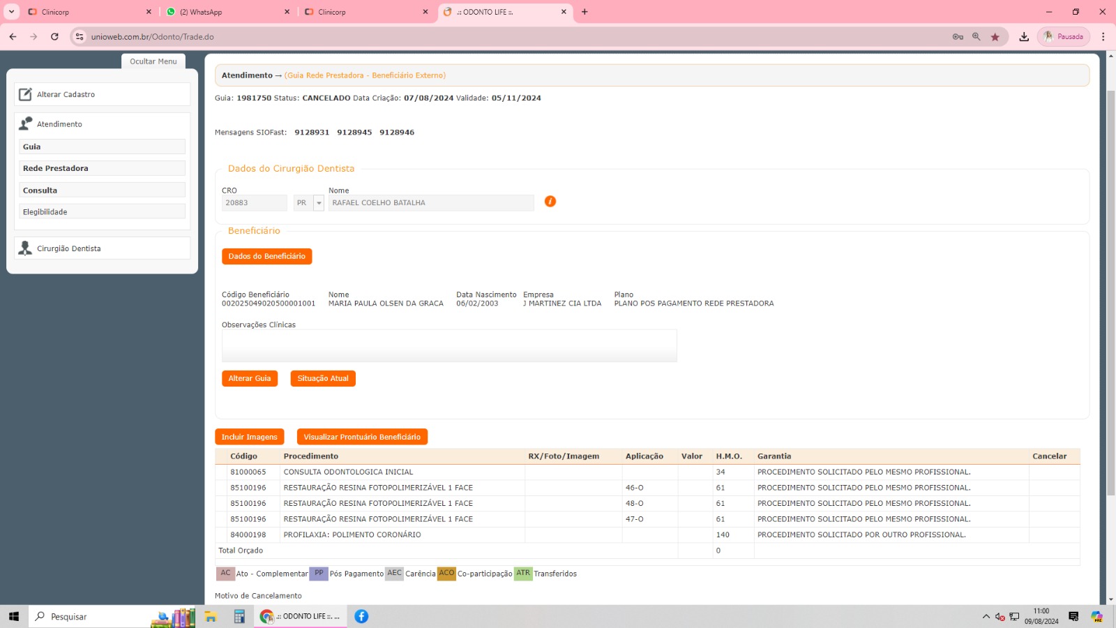This screenshot has width=1116, height=628.
Task: Open Facebook from the taskbar
Action: click(361, 616)
